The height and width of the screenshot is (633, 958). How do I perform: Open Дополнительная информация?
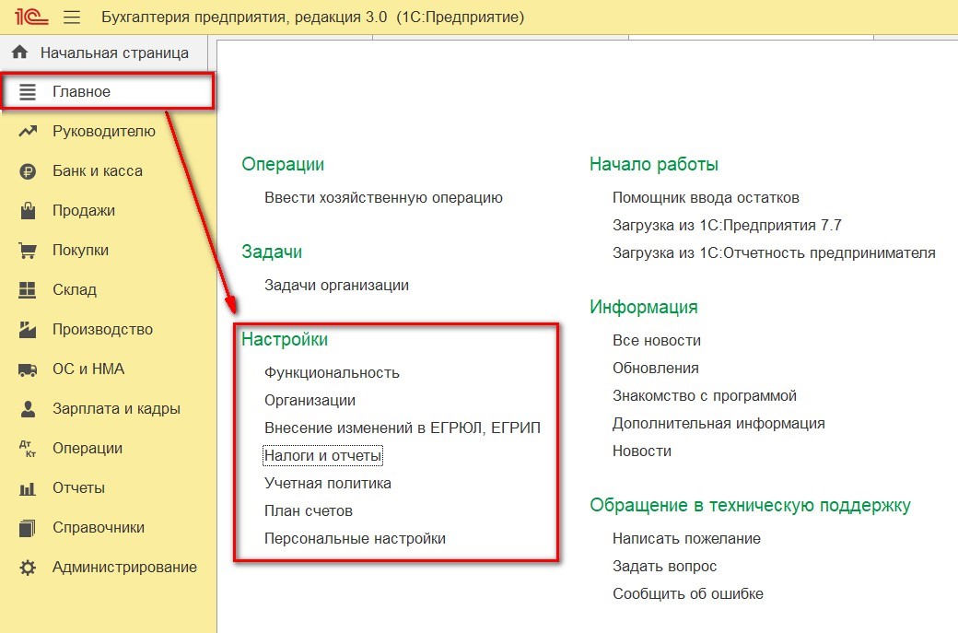[x=718, y=424]
